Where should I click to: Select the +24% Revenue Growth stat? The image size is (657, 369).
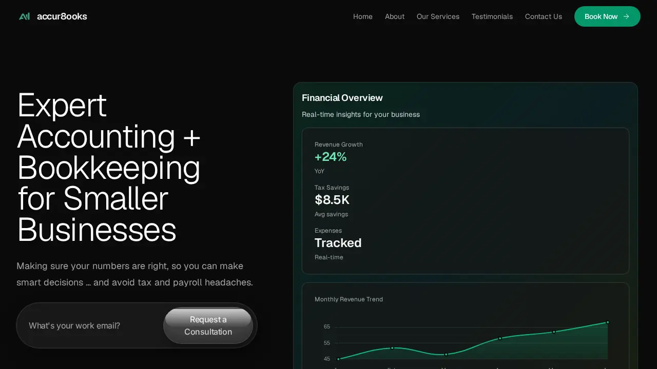click(x=331, y=157)
